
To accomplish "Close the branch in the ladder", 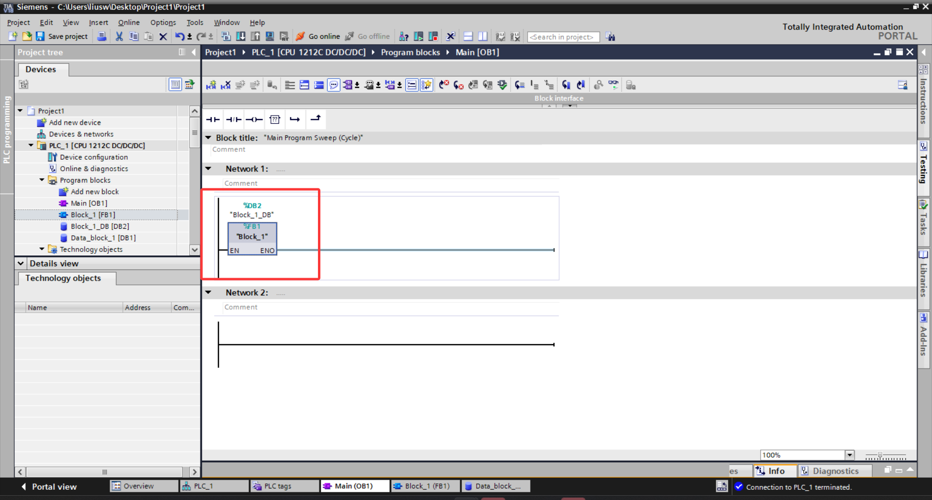I will (x=316, y=119).
